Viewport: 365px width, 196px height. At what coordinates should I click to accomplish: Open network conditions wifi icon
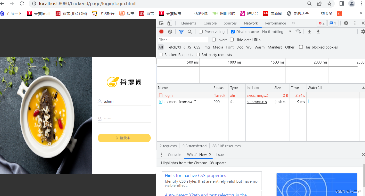pos(298,32)
